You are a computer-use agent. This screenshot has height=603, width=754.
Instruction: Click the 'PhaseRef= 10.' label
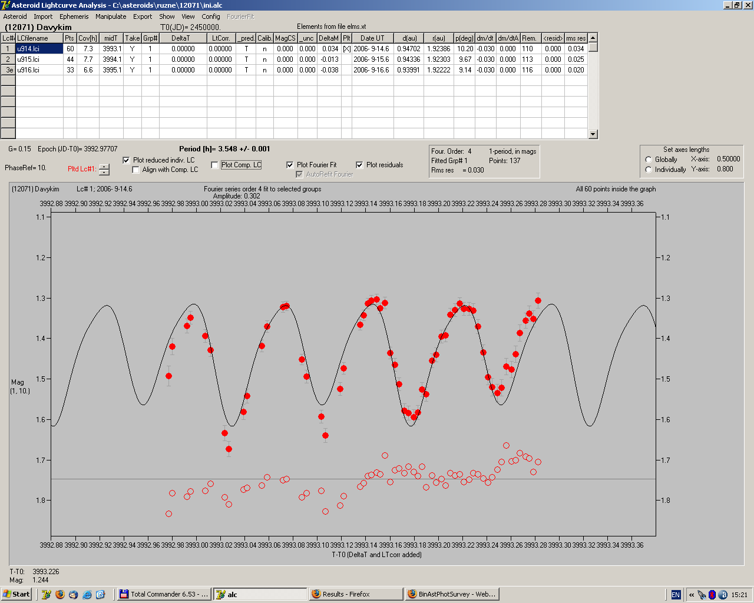point(25,168)
